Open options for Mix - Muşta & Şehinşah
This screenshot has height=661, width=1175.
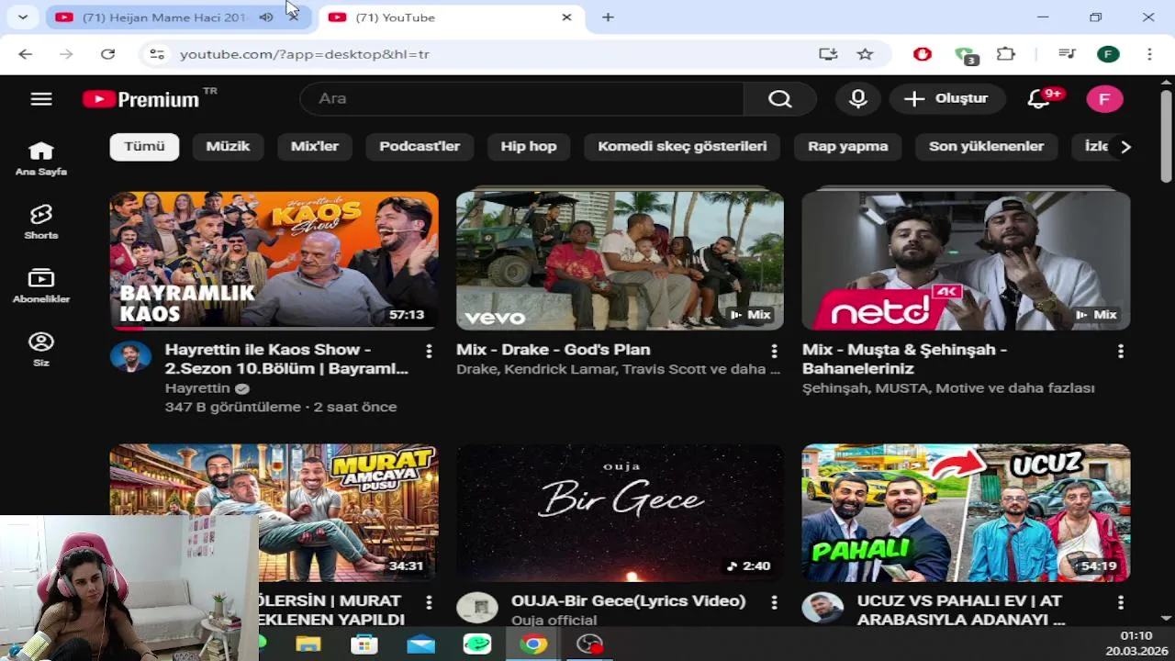point(1120,351)
